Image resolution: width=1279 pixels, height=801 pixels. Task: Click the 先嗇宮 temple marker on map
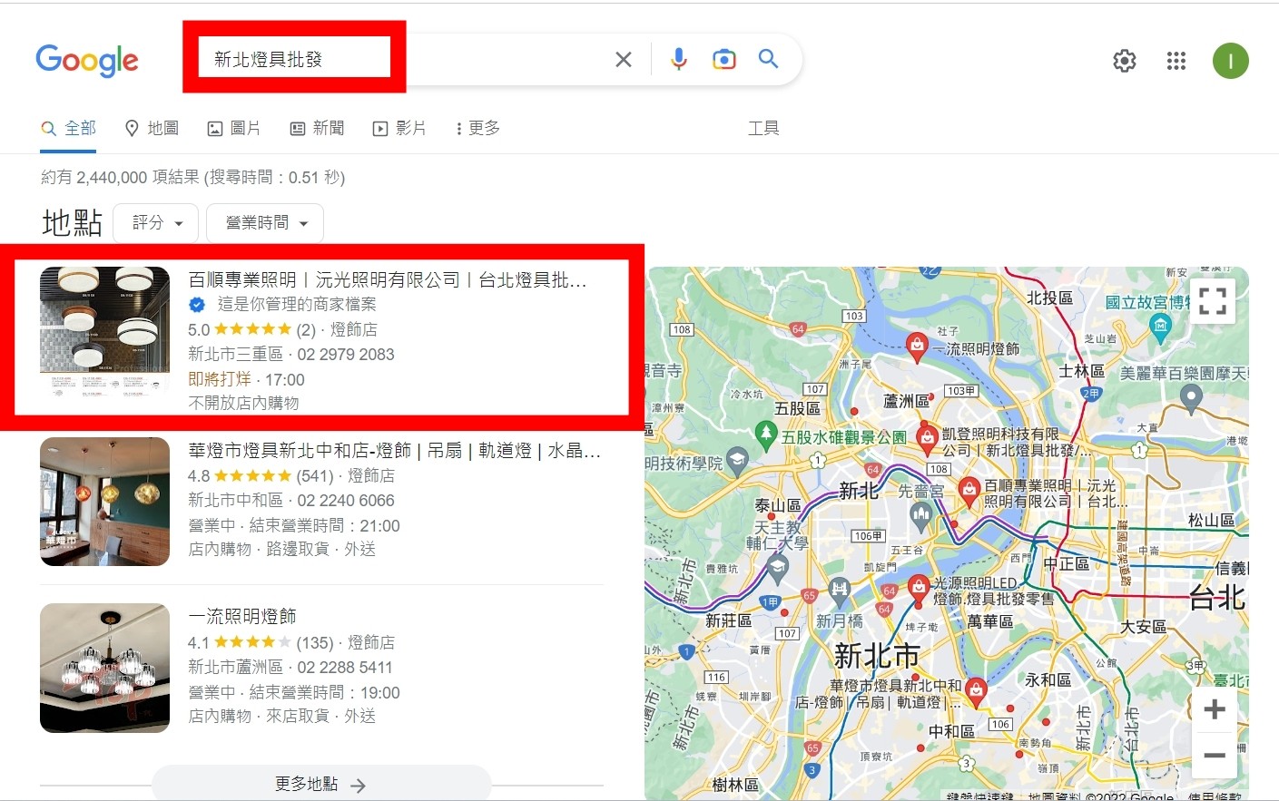(920, 515)
